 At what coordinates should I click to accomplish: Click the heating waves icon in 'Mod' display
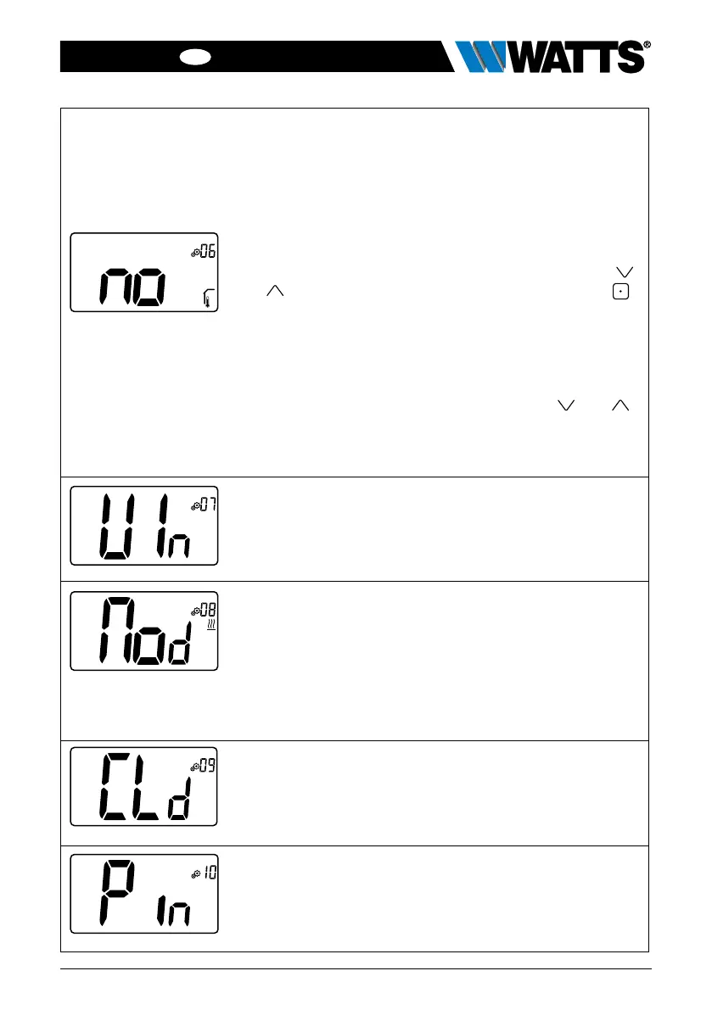[210, 626]
